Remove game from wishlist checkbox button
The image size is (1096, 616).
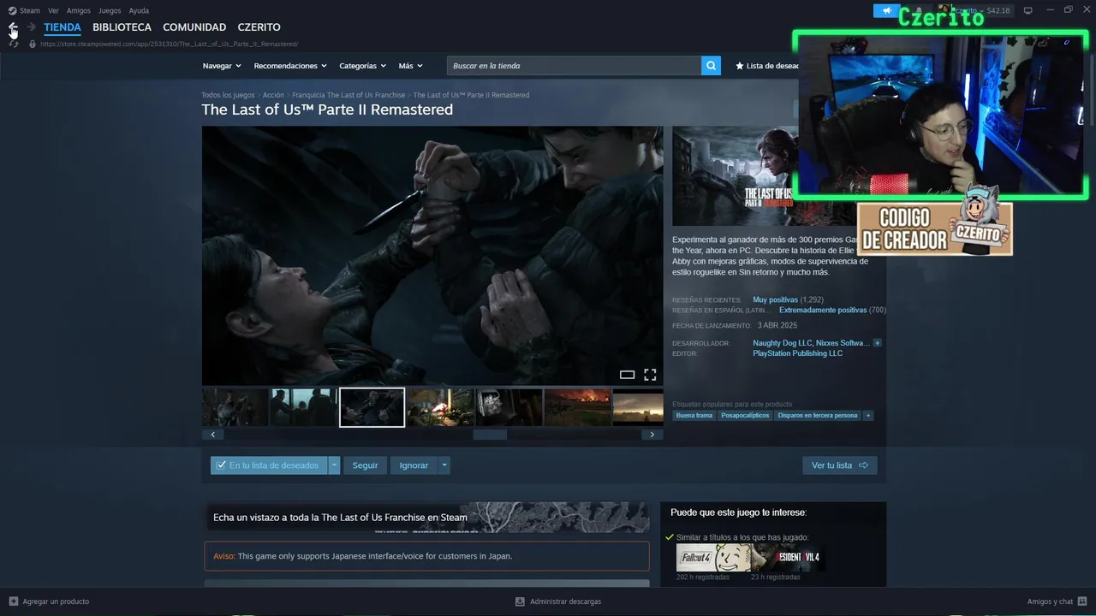tap(269, 465)
